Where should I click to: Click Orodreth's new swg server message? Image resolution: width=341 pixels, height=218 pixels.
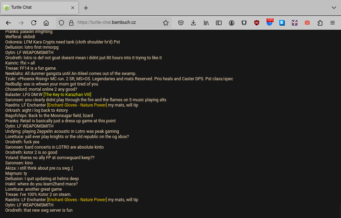[39, 210]
